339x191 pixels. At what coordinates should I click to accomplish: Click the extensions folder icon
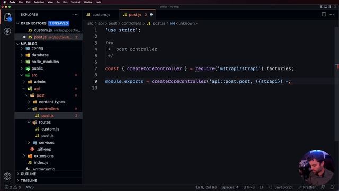(30, 156)
